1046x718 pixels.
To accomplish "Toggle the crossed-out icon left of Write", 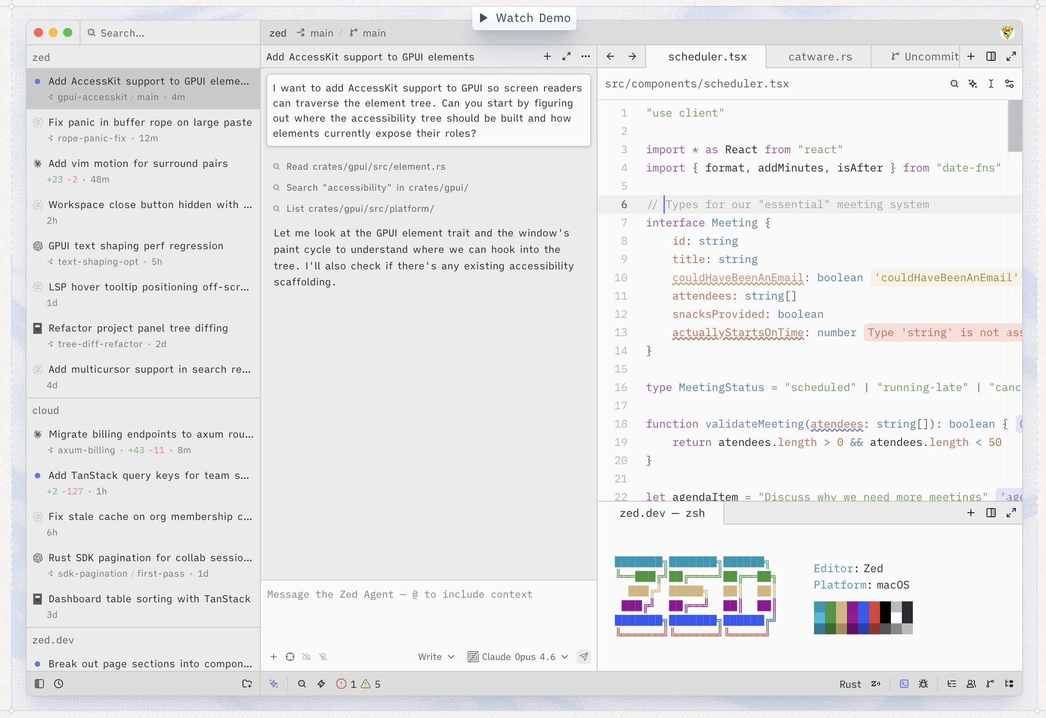I will (x=323, y=657).
